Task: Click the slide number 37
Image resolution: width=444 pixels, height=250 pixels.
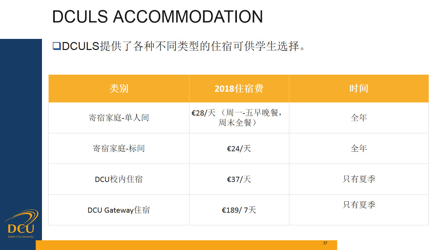Action: pos(325,243)
